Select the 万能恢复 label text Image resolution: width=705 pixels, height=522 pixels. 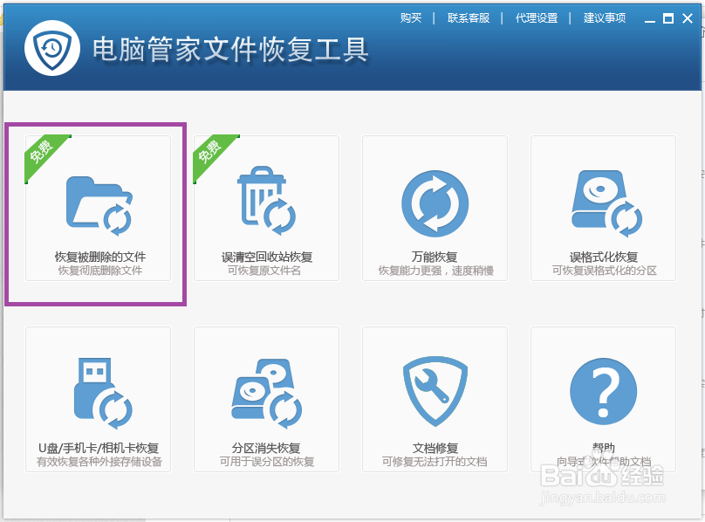tap(435, 257)
